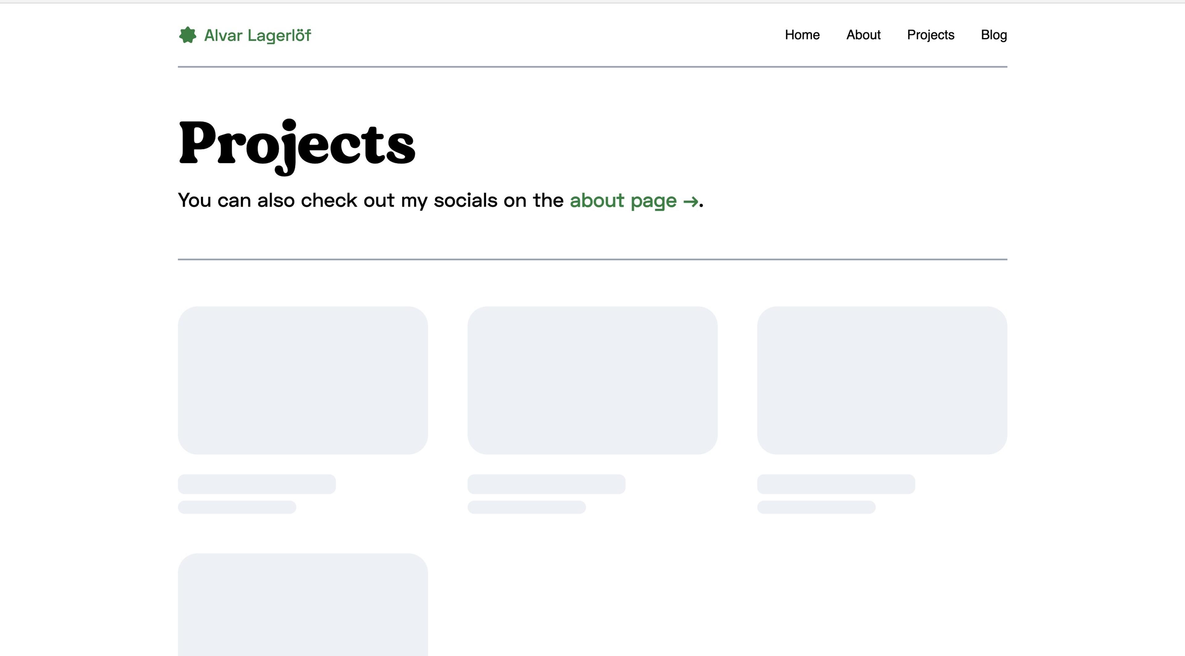This screenshot has height=656, width=1185.
Task: Click third project's shorter subtitle skeleton bar
Action: [x=816, y=507]
